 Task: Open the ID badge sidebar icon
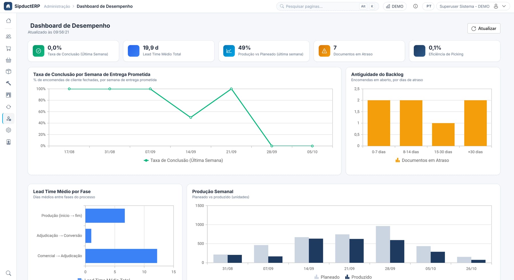point(9,142)
